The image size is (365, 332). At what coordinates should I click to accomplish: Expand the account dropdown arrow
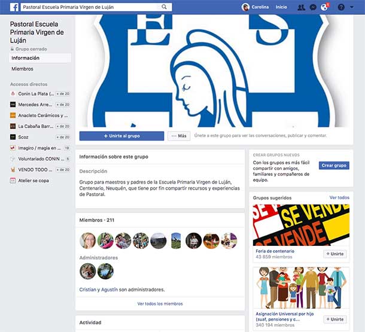(352, 7)
